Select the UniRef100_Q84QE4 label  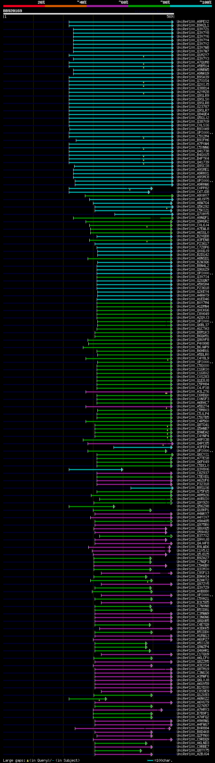point(193,114)
